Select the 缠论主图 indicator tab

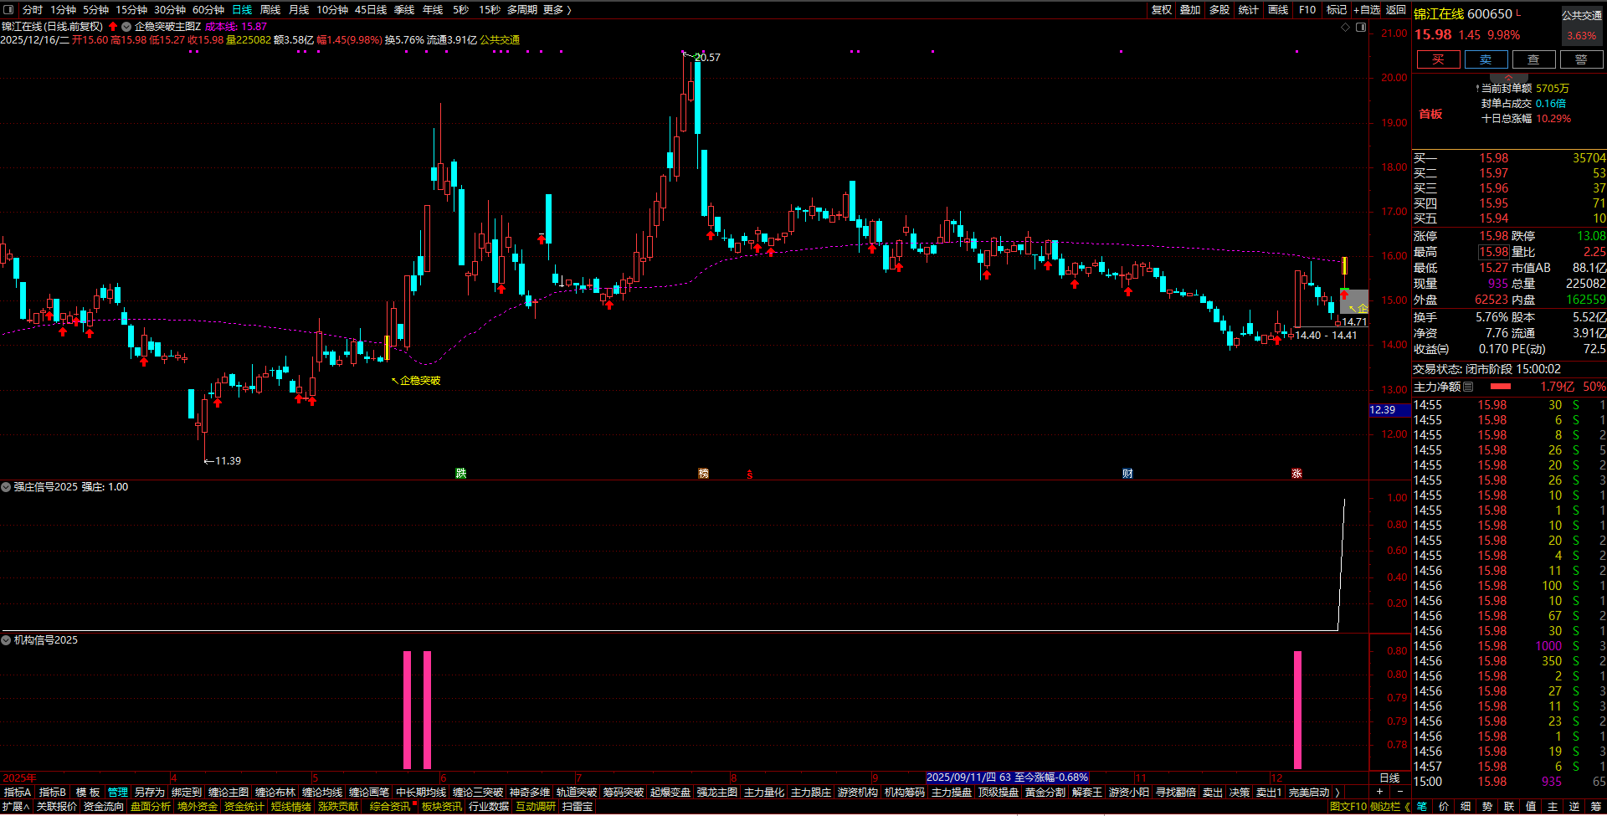[x=228, y=792]
